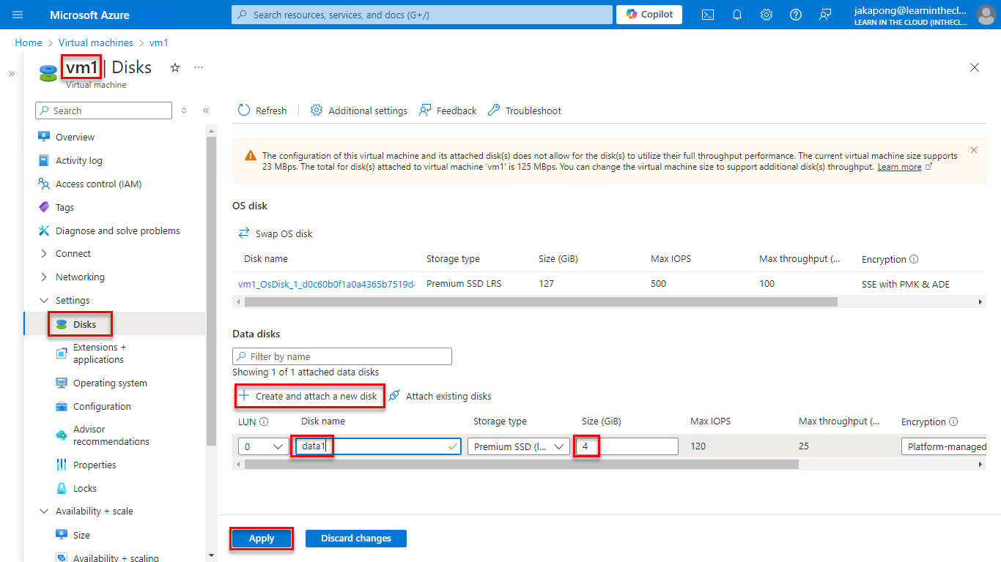This screenshot has height=562, width=1001.
Task: Open Properties menu item
Action: click(x=95, y=465)
